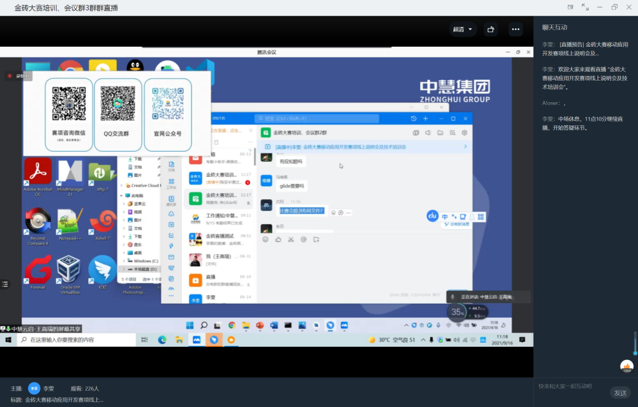Collapse 此电脑 in explorer tree

122,196
